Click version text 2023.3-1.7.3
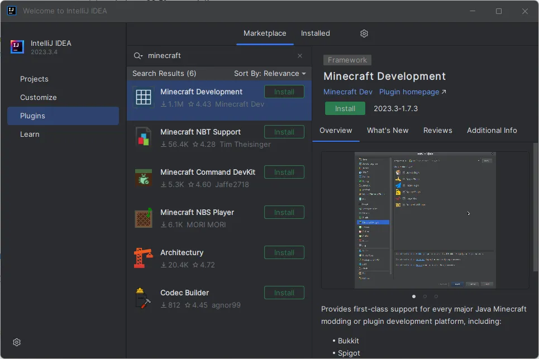The image size is (539, 359). 395,108
